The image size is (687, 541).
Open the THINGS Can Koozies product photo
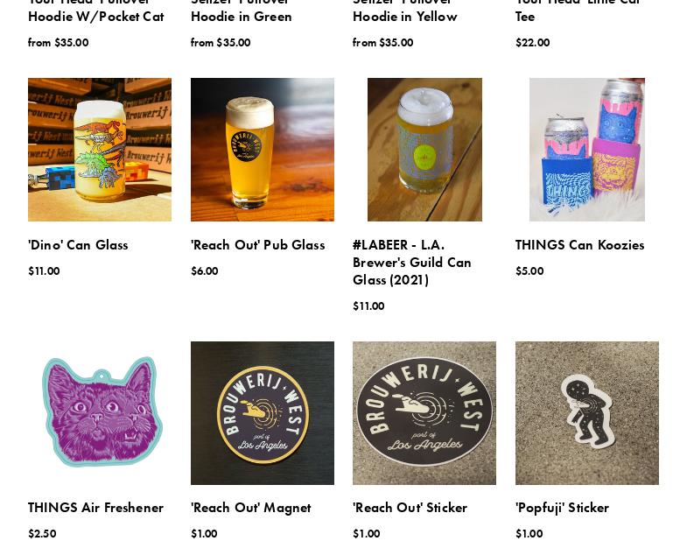586,150
